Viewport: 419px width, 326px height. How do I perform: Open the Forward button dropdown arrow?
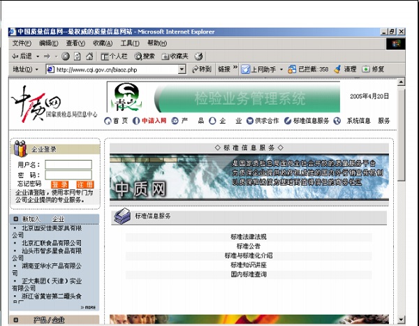56,57
